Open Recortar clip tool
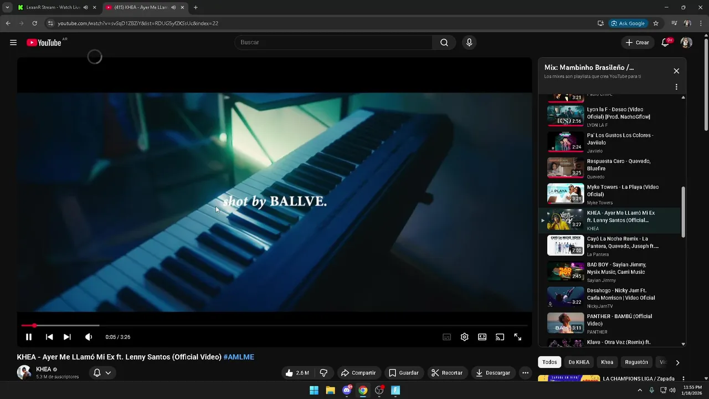 pyautogui.click(x=447, y=373)
